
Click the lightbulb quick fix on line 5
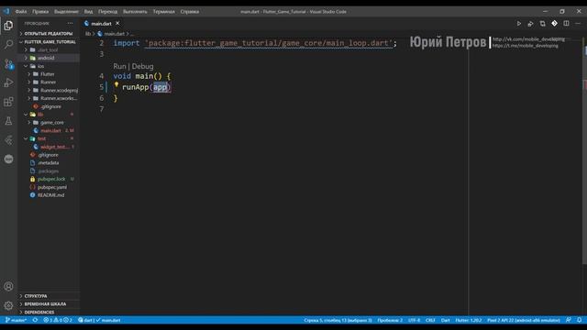pyautogui.click(x=116, y=85)
